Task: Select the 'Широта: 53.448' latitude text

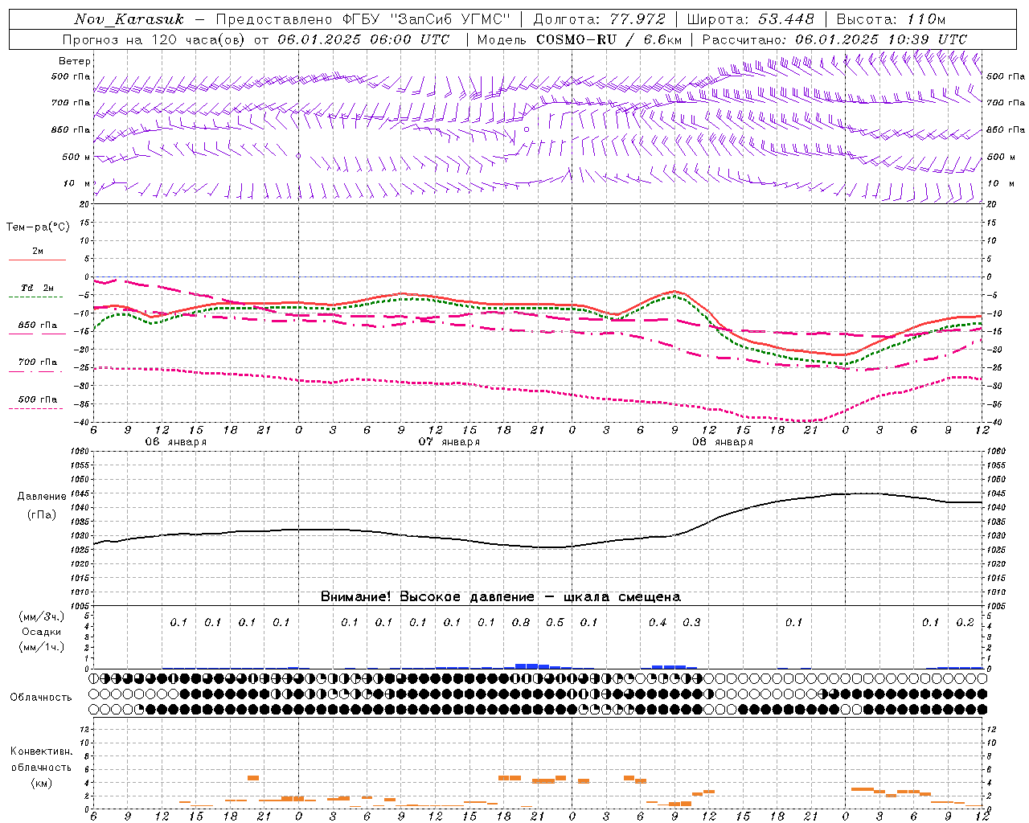Action: pyautogui.click(x=751, y=19)
